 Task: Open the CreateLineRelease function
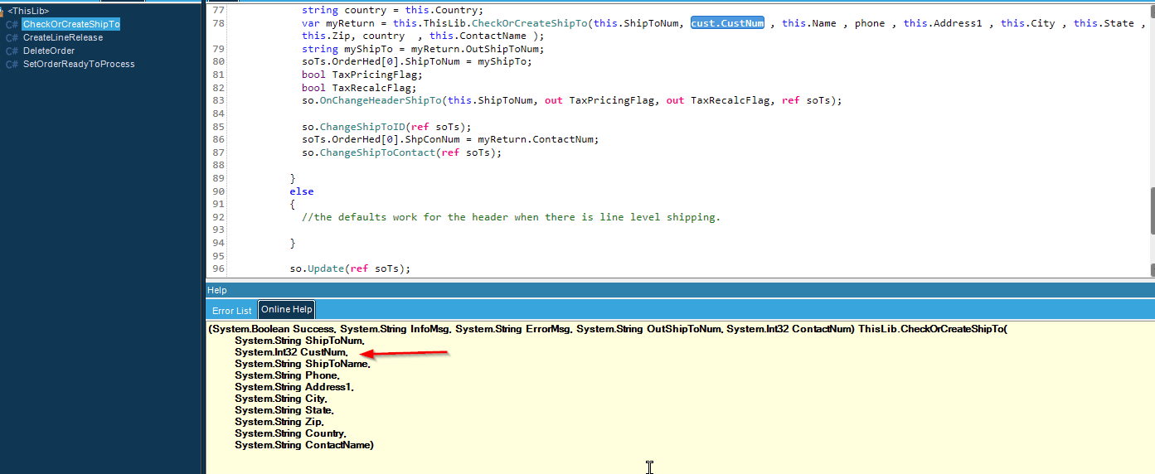(63, 38)
